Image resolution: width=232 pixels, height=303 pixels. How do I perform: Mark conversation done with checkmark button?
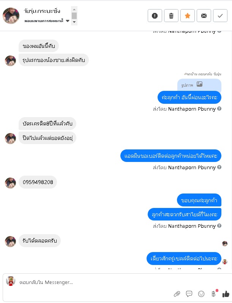[220, 16]
